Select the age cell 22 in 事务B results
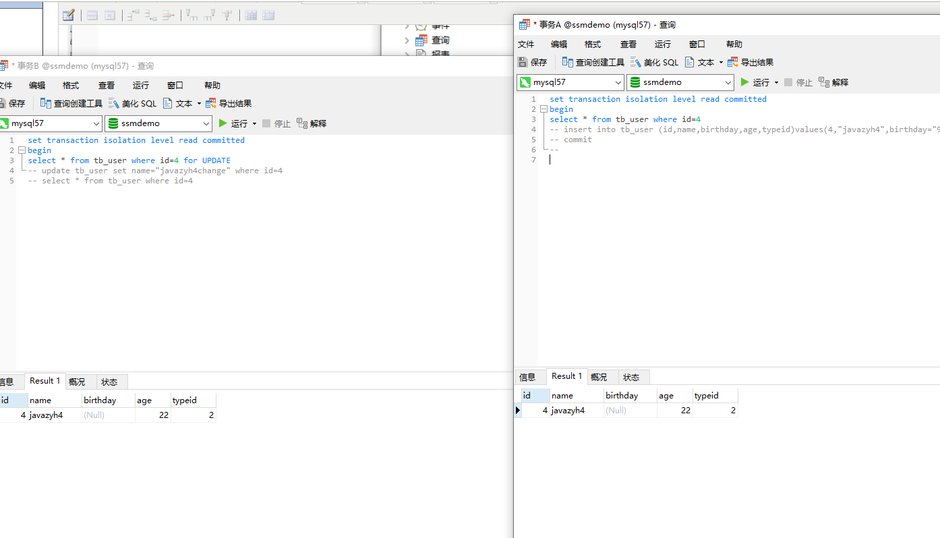940x538 pixels. (152, 415)
